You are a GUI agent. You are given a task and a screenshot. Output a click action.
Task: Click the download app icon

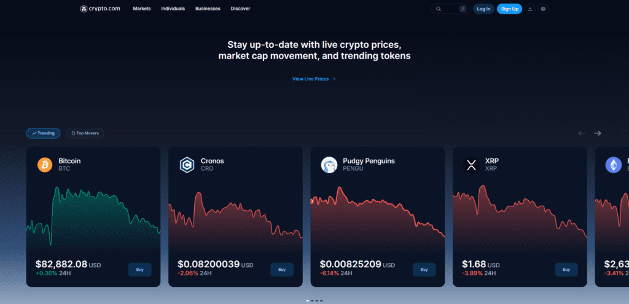530,9
